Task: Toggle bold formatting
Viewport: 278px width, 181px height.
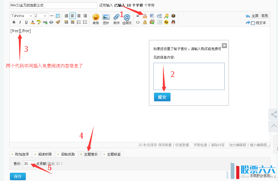Action: [x=14, y=22]
